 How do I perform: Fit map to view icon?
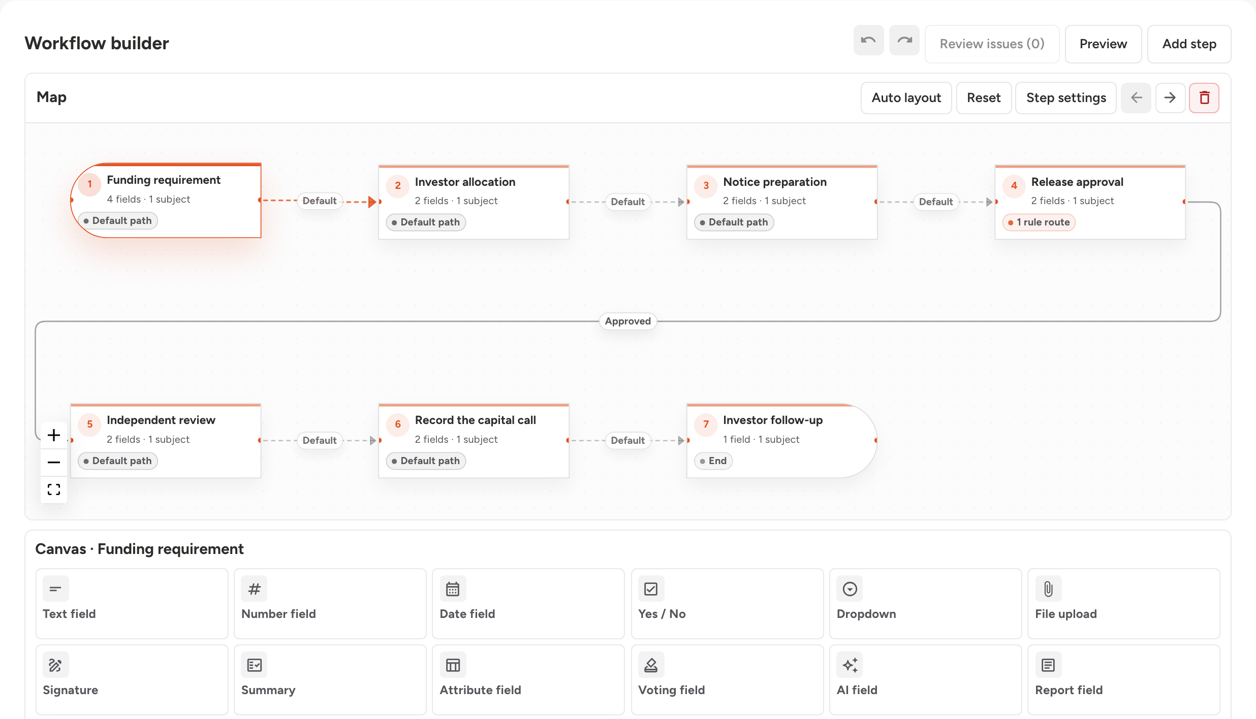[x=54, y=489]
